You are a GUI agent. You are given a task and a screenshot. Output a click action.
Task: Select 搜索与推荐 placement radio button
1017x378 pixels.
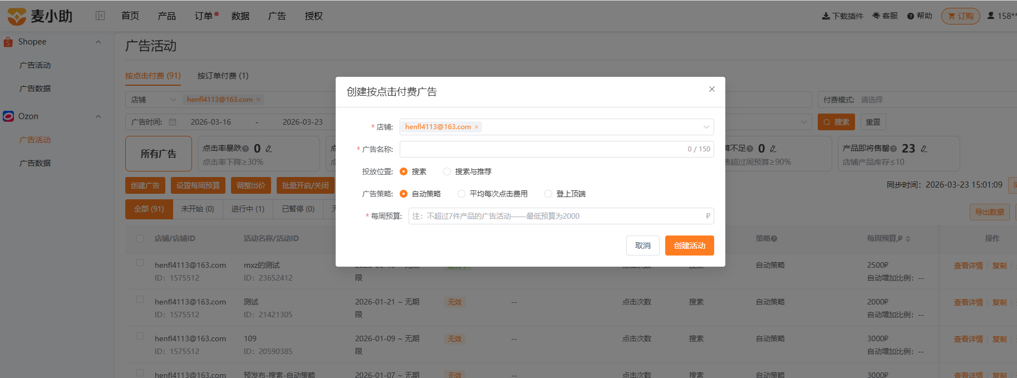[447, 171]
